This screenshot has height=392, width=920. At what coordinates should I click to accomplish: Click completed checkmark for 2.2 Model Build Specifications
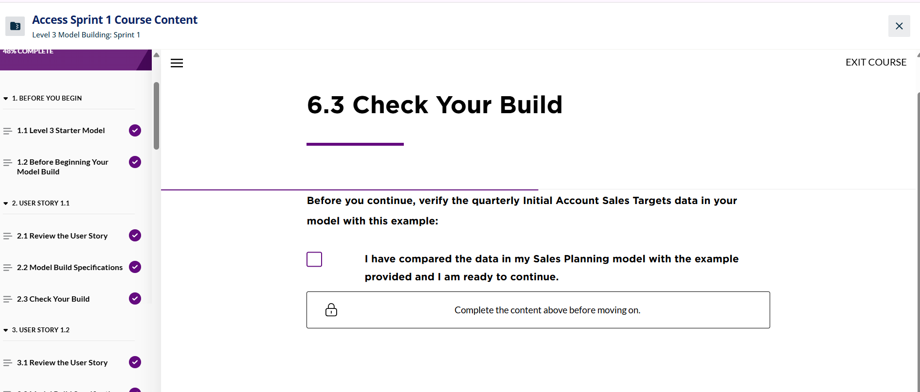(x=135, y=267)
